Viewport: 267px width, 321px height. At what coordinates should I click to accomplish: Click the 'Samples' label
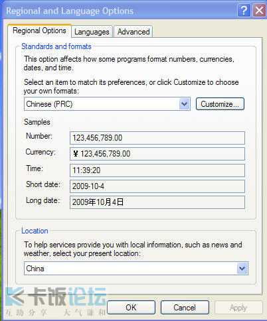tap(37, 122)
